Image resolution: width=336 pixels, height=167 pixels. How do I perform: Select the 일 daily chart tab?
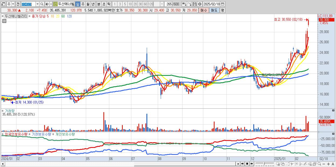click(x=78, y=4)
